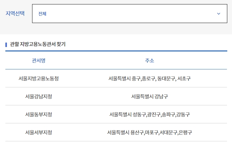Click the blue bar icon beside section heading
The height and width of the screenshot is (147, 232).
pyautogui.click(x=6, y=45)
